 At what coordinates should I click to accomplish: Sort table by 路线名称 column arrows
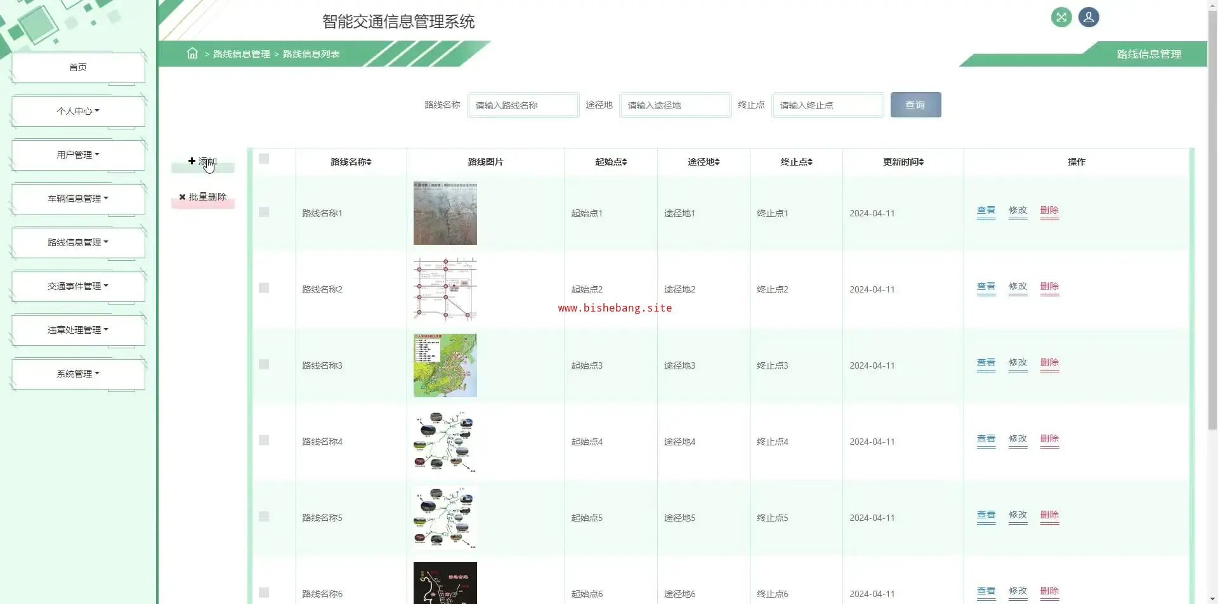click(x=369, y=162)
